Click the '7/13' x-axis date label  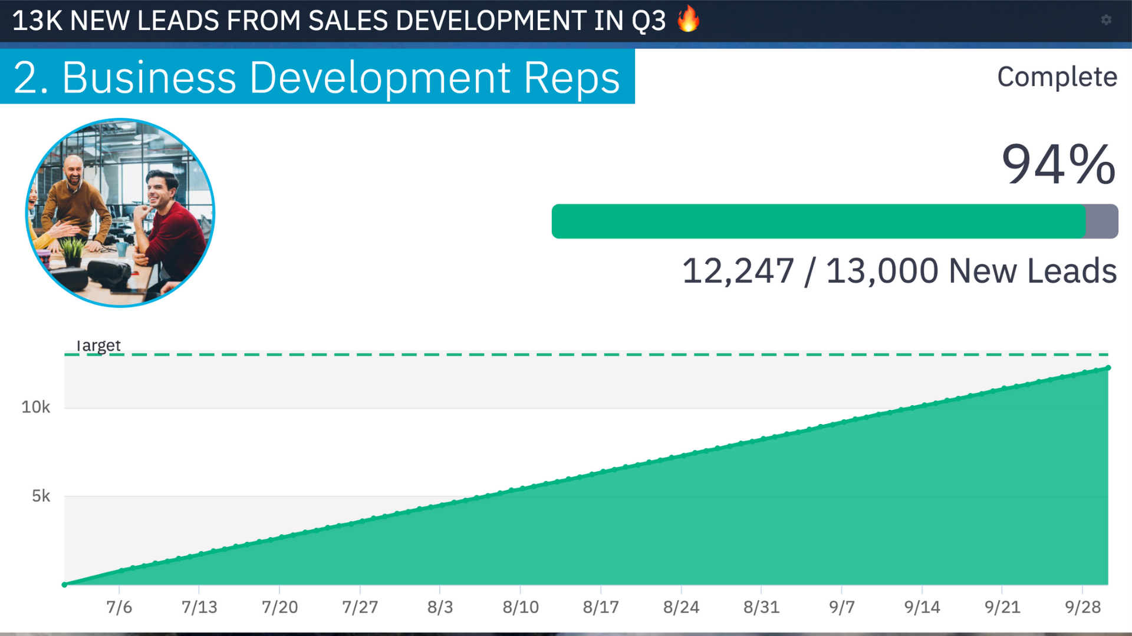click(x=199, y=607)
